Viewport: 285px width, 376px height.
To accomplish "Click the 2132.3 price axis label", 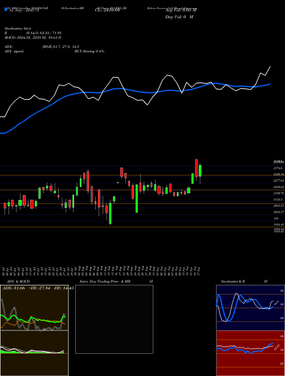I will click(x=278, y=199).
